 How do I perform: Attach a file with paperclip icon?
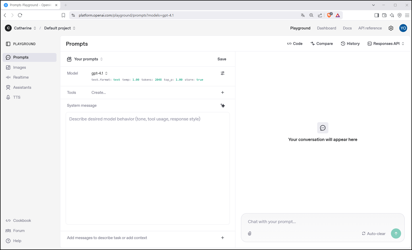coord(250,234)
